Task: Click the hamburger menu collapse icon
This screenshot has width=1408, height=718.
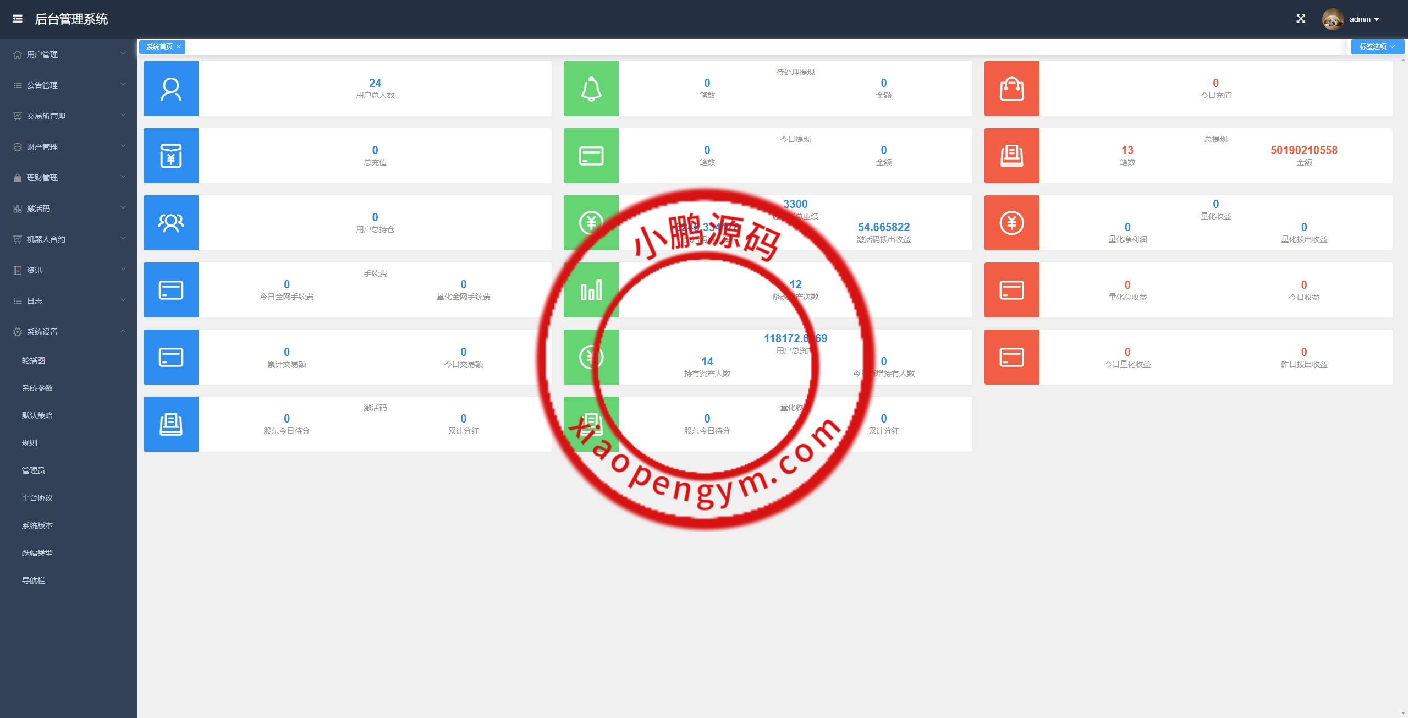Action: pyautogui.click(x=18, y=19)
